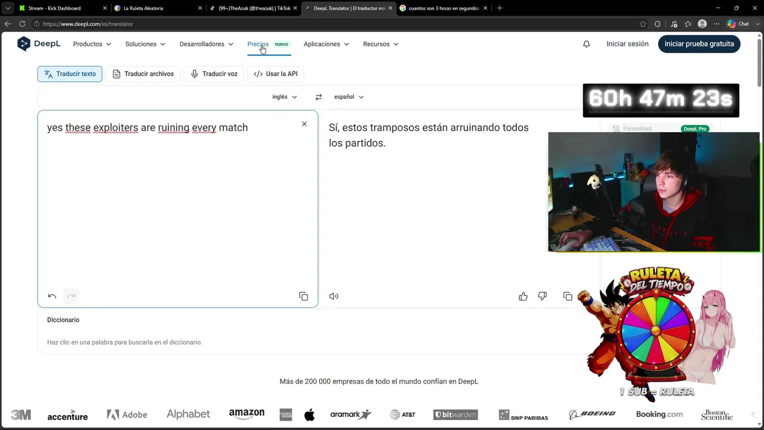Screen dimensions: 764x430
Task: Close the TheAzuk TikTok tab
Action: tap(295, 8)
